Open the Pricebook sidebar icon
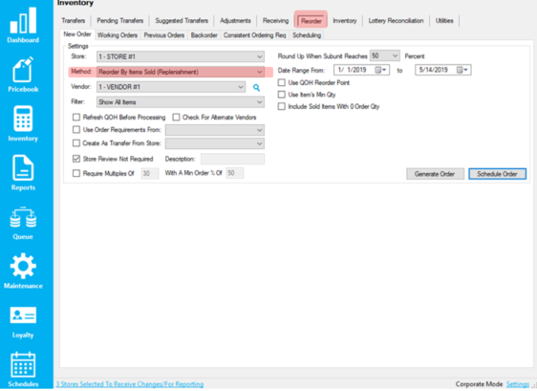This screenshot has width=537, height=391. click(23, 69)
